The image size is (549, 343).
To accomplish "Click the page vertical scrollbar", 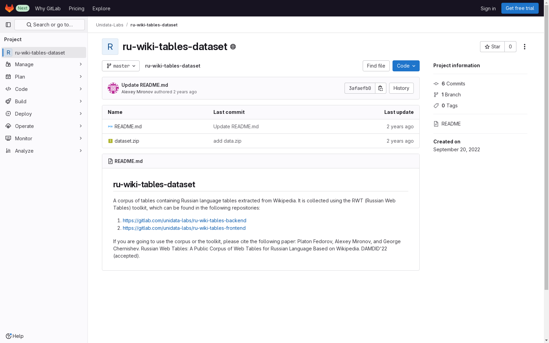I will pos(546,147).
